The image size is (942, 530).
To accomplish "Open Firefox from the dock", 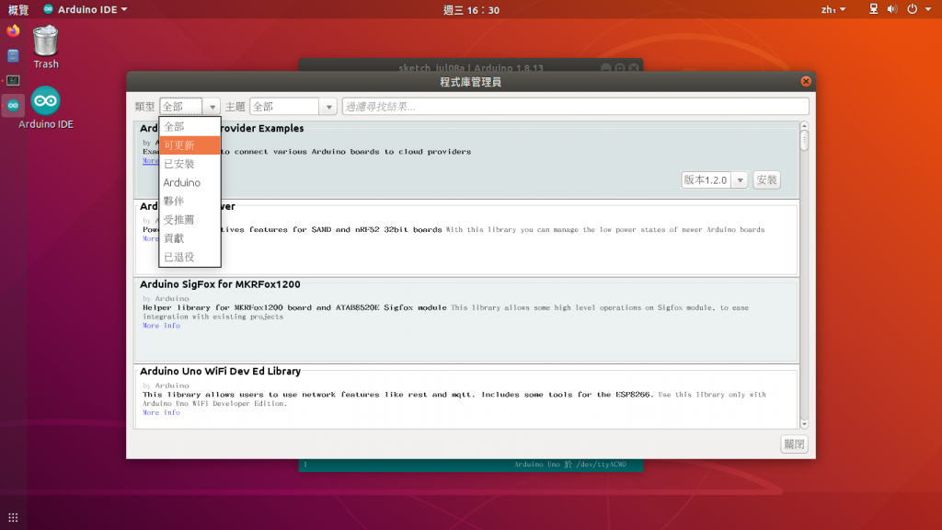I will pyautogui.click(x=13, y=30).
